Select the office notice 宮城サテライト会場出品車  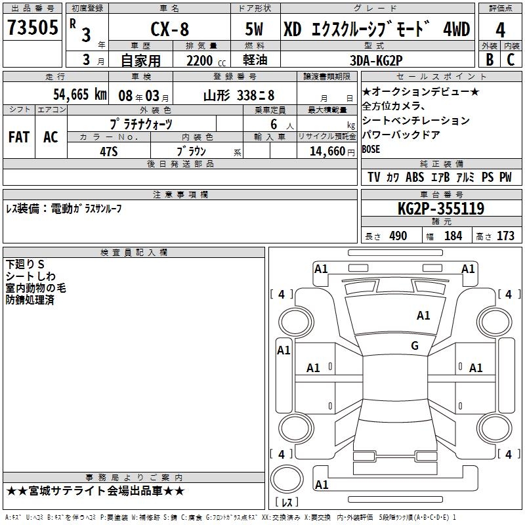tap(95, 491)
